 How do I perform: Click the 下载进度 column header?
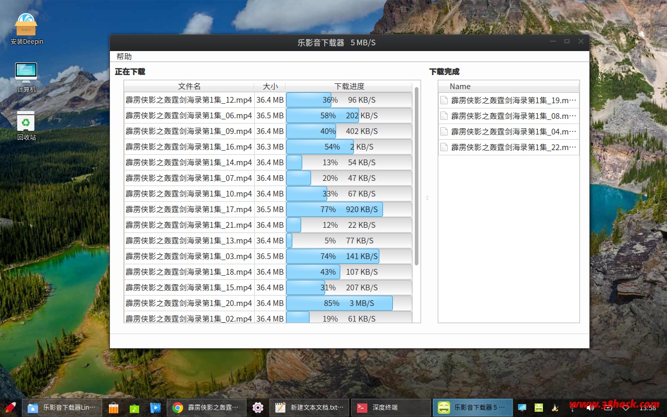point(349,87)
